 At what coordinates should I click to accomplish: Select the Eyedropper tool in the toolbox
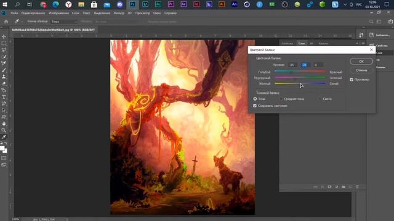click(4, 137)
